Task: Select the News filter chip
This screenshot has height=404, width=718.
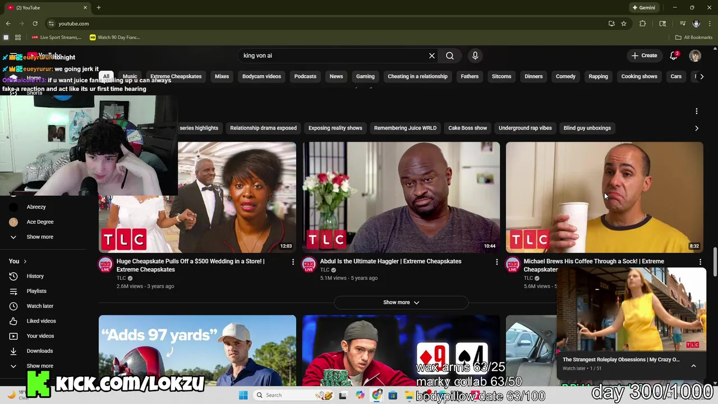Action: click(x=336, y=76)
